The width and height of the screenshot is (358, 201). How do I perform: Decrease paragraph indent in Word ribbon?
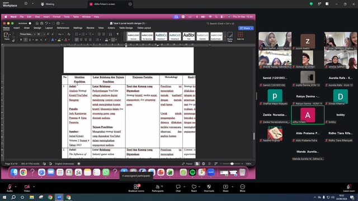(99, 34)
